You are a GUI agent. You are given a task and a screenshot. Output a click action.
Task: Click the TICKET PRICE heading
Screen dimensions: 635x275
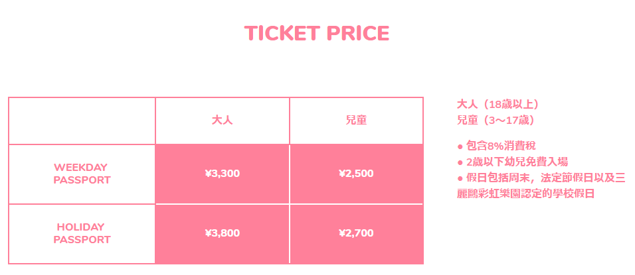tap(317, 33)
